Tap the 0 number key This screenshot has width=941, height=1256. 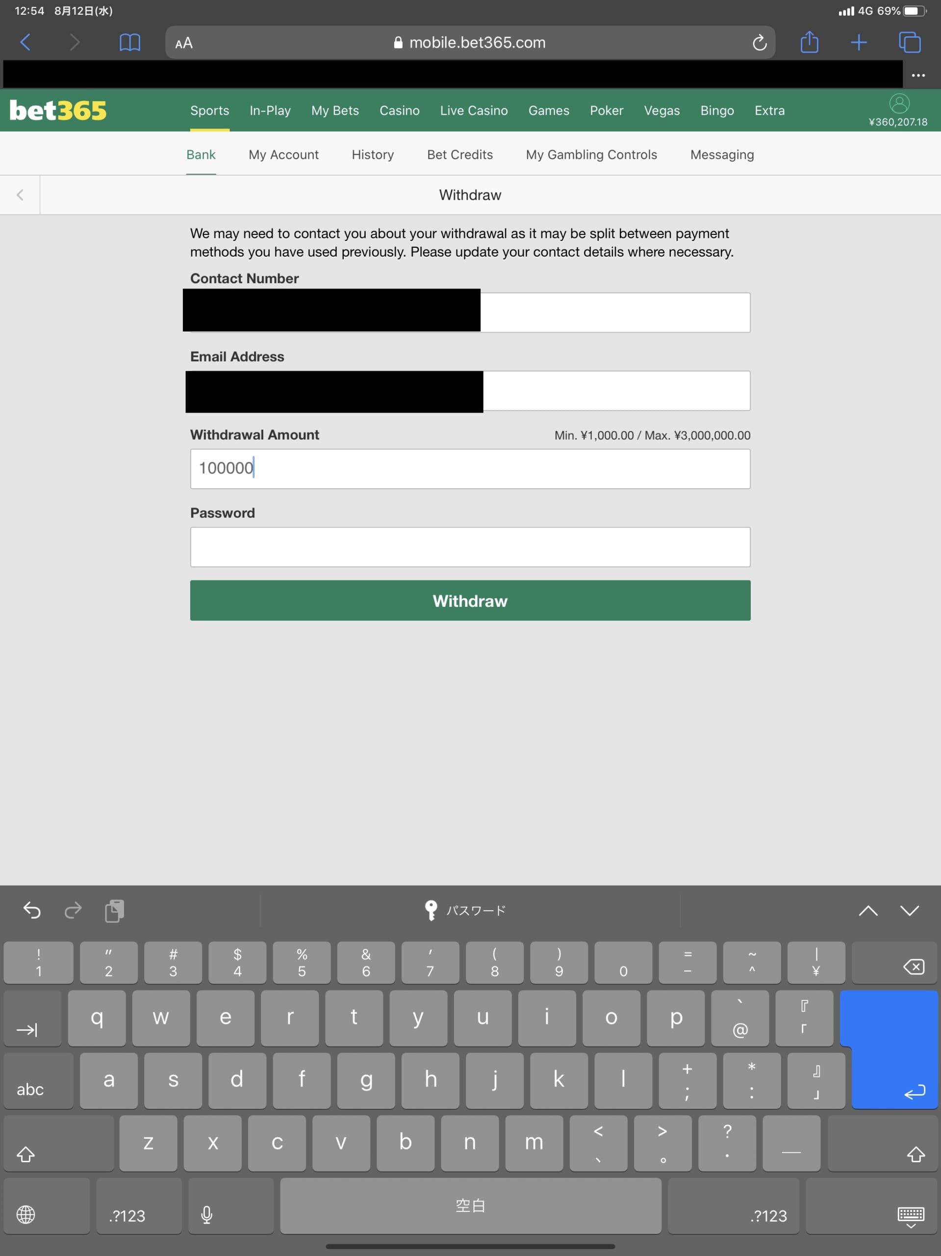pos(623,963)
